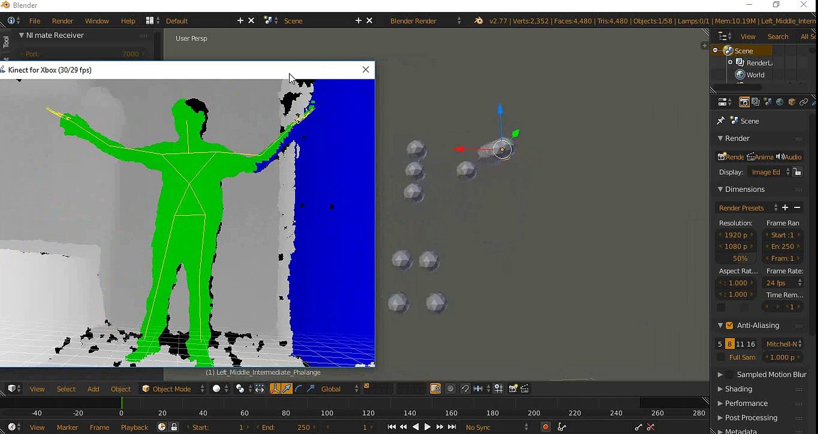The height and width of the screenshot is (434, 818).
Task: Open Display Image Editor dropdown
Action: tap(770, 172)
